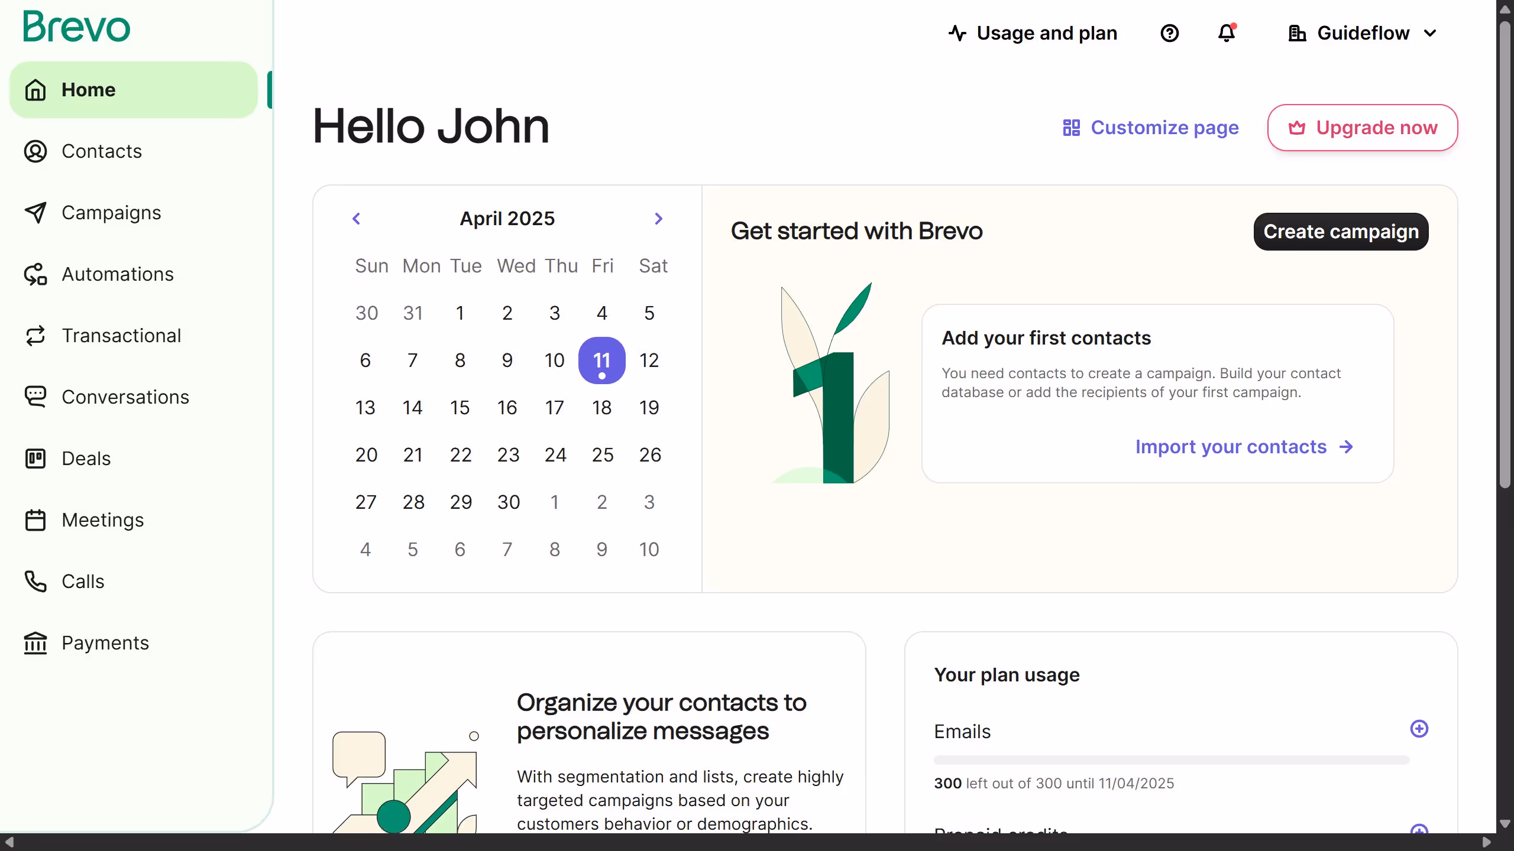Go to previous month in calendar
This screenshot has height=851, width=1514.
click(356, 219)
